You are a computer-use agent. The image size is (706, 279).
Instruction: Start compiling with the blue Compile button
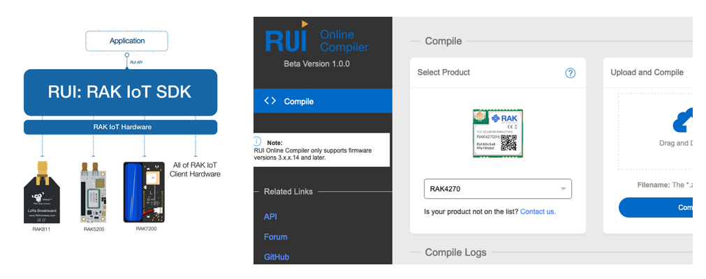pos(656,207)
